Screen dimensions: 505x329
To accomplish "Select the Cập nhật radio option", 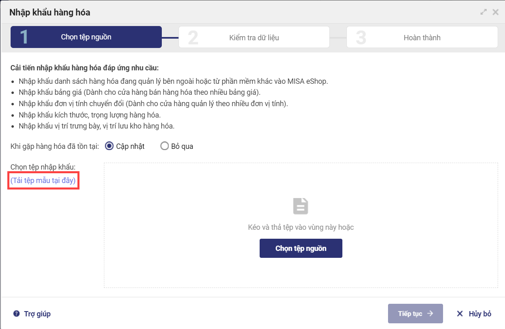I will pos(109,146).
